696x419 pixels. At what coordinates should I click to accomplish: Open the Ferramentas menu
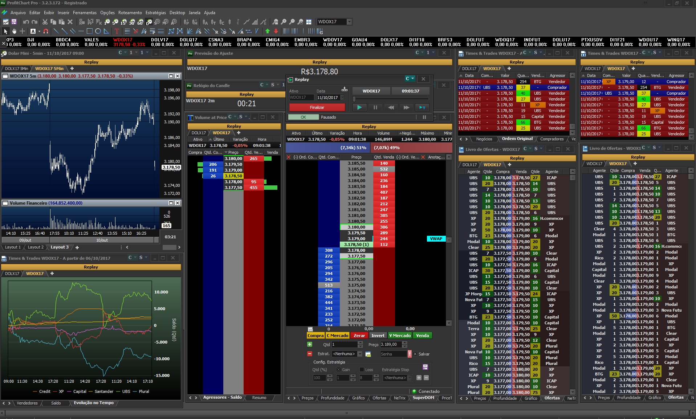coord(85,13)
